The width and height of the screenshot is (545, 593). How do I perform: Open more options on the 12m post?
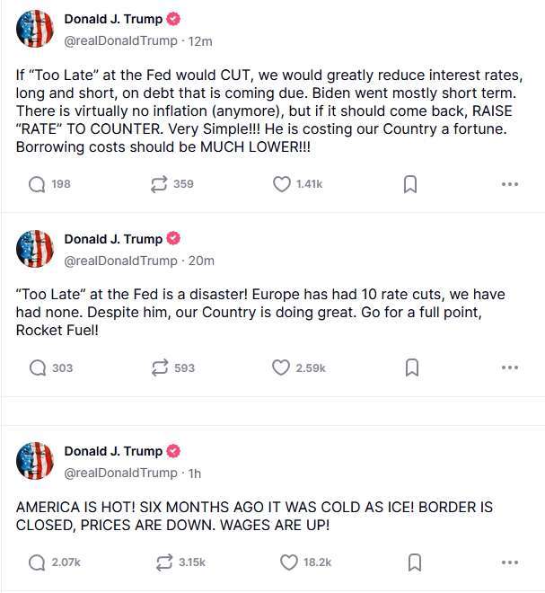pos(510,184)
